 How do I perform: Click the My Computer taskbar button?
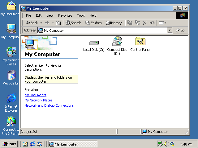click(73, 144)
